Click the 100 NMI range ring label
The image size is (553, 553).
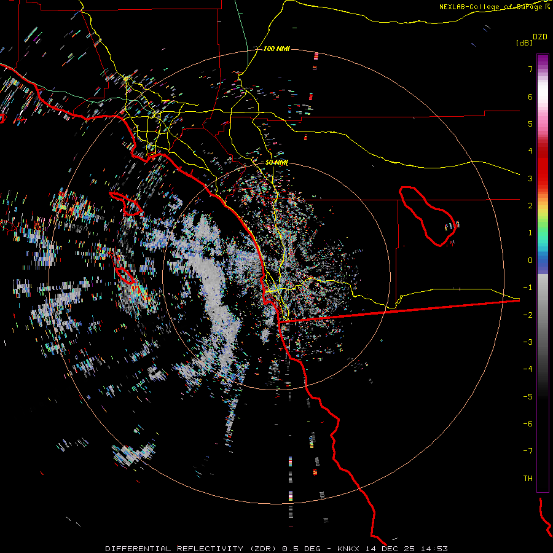pyautogui.click(x=276, y=49)
